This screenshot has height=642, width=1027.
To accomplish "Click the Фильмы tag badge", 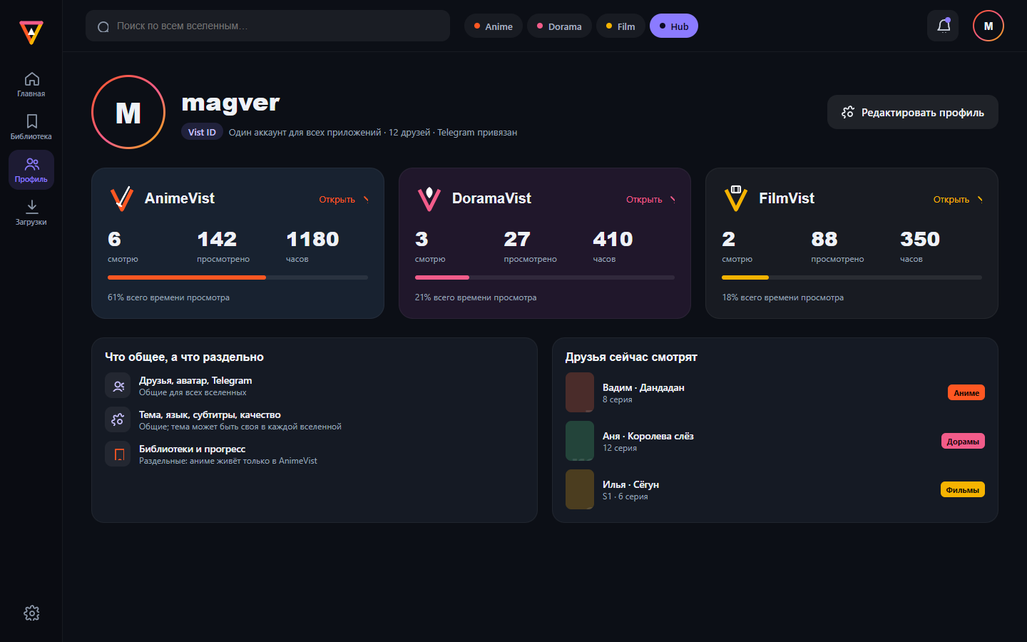I will 962,489.
